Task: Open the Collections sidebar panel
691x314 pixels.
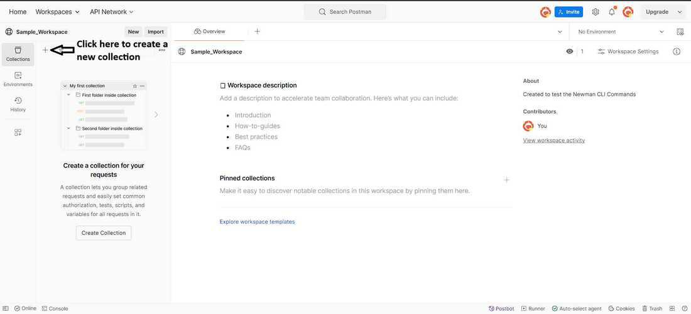Action: [18, 54]
